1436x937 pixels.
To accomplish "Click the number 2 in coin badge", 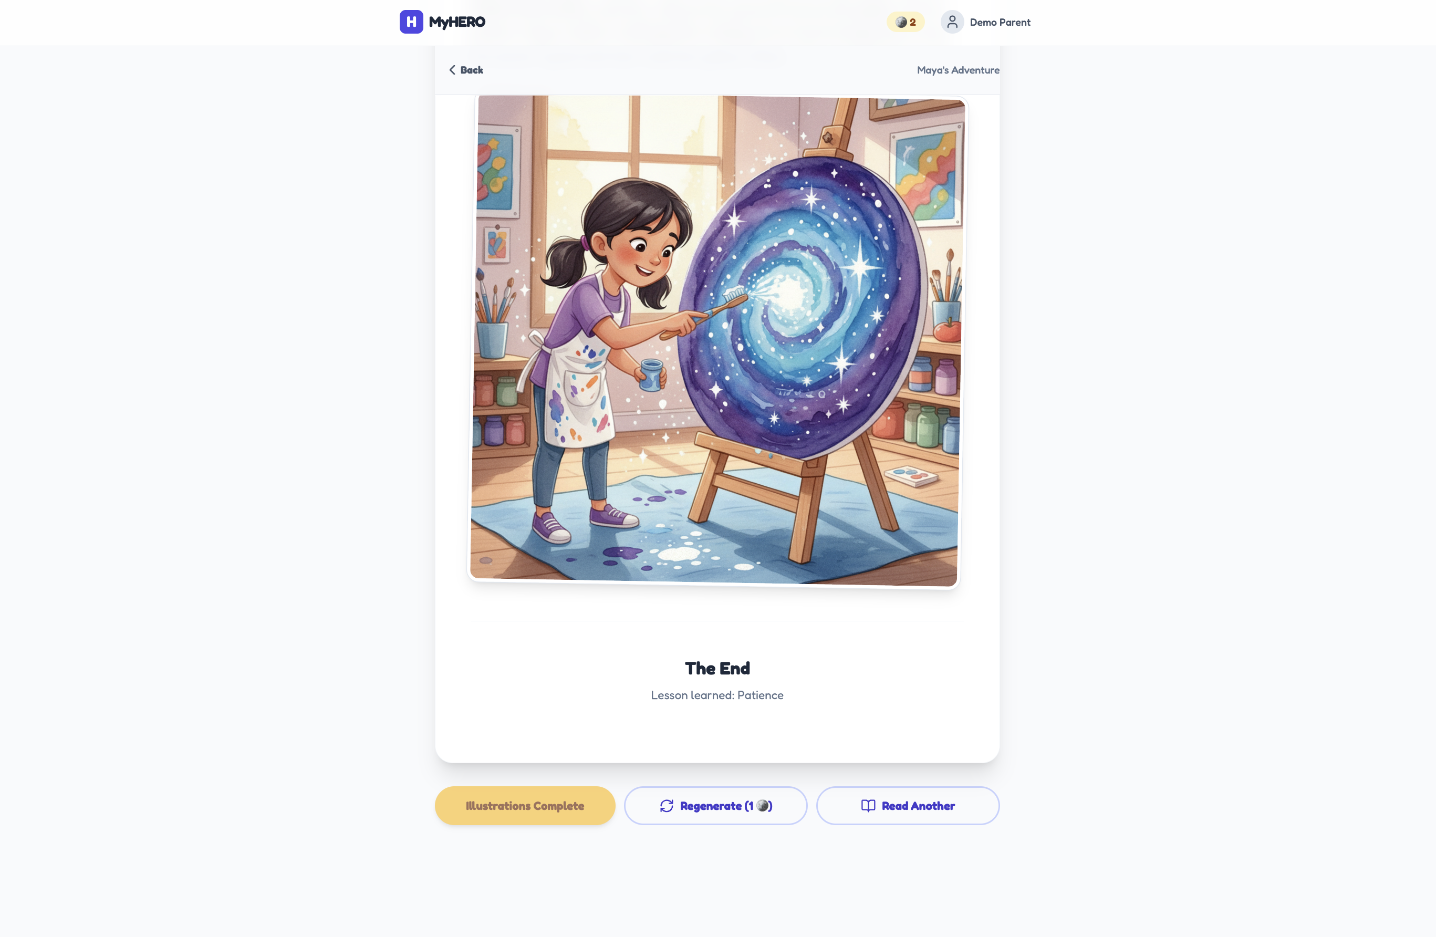I will (x=913, y=23).
